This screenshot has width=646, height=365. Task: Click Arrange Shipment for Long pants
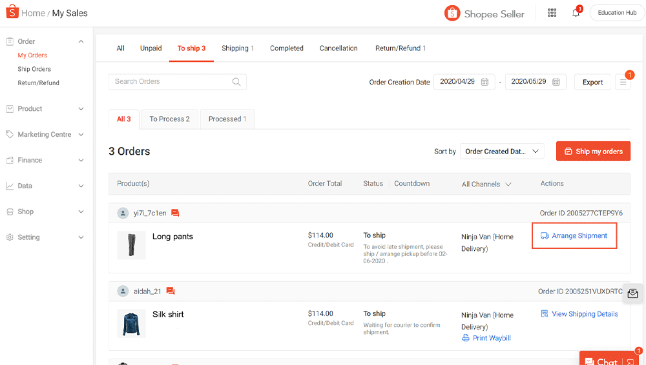[574, 236]
